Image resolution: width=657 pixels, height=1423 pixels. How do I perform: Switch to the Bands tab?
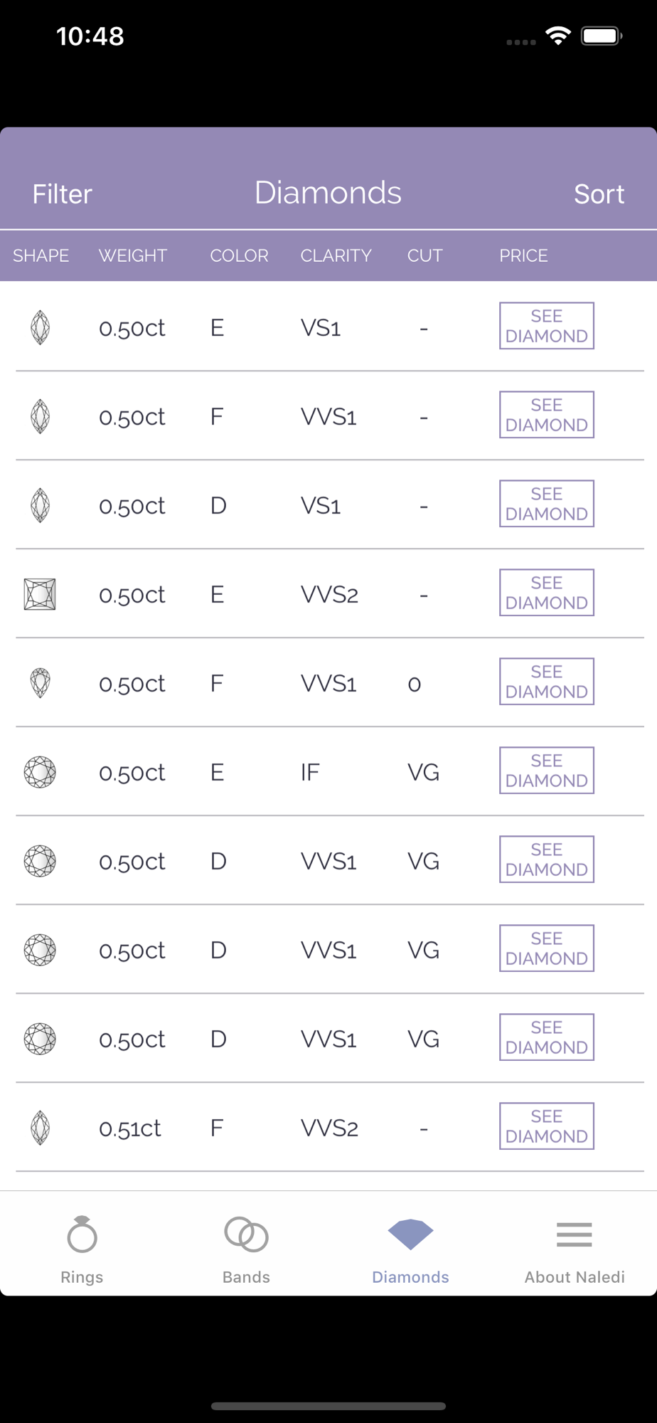[x=246, y=1235]
